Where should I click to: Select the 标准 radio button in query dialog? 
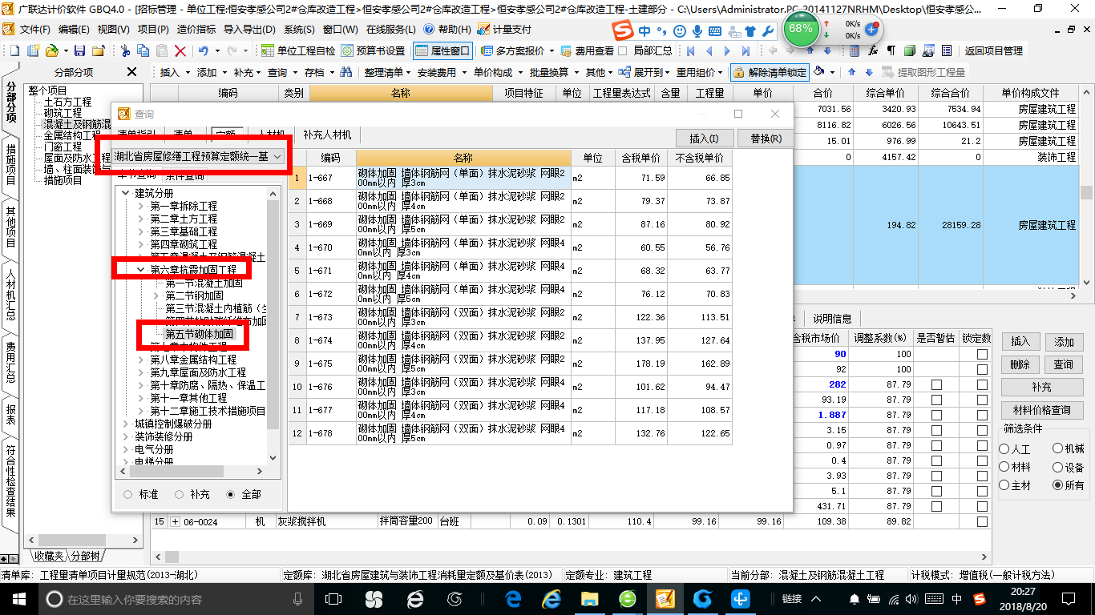coord(128,495)
